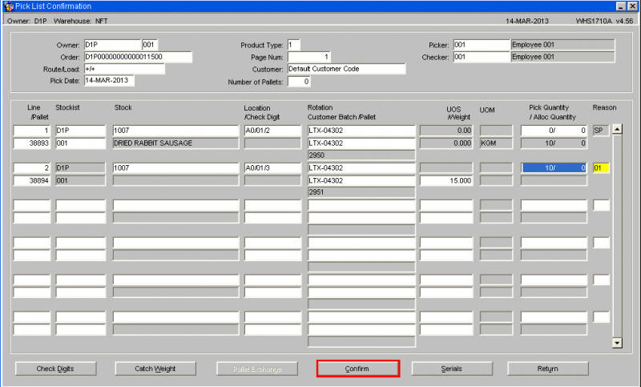Click the Number of Pallets field
The width and height of the screenshot is (641, 387).
299,82
